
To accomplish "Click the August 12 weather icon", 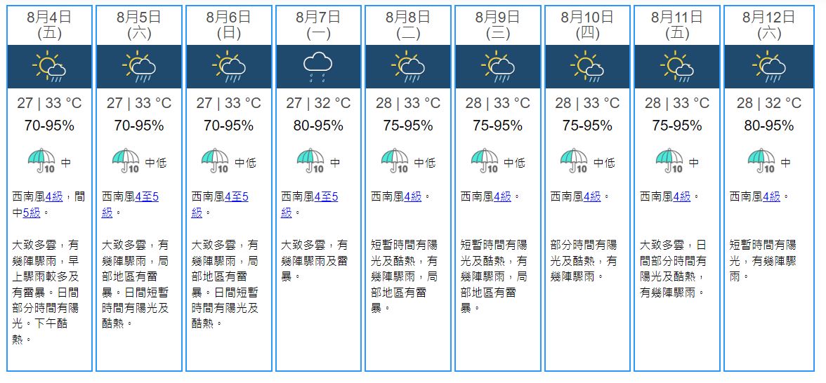I will [767, 67].
